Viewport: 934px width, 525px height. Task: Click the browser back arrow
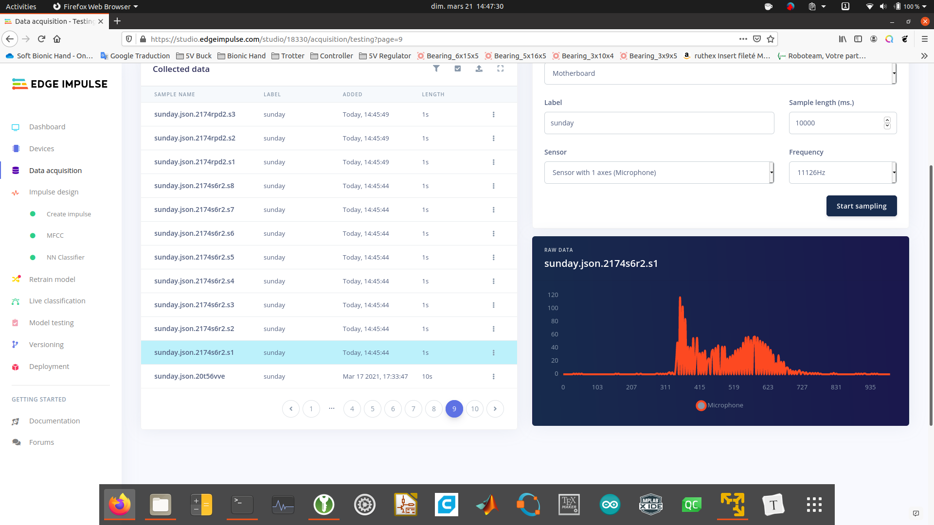pyautogui.click(x=10, y=39)
